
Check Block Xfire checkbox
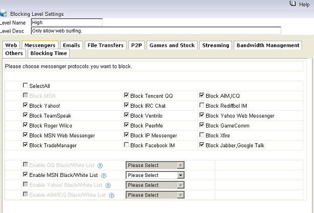[202, 135]
